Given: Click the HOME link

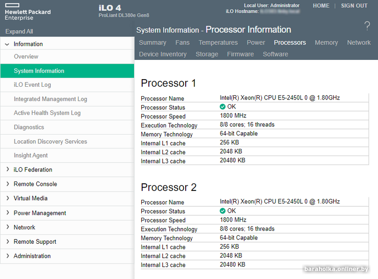Looking at the screenshot, I should pos(321,6).
